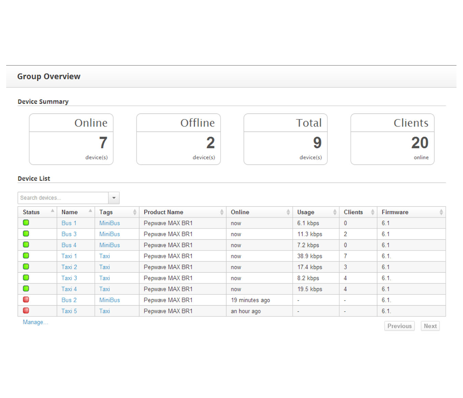Screen dimensions: 463x398
Task: Open the search devices dropdown arrow
Action: pyautogui.click(x=114, y=198)
